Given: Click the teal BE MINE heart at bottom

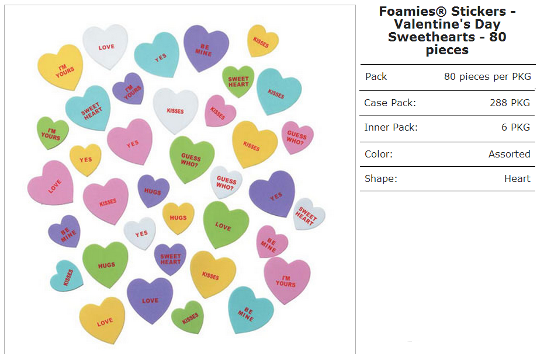Looking at the screenshot, I should (x=250, y=310).
